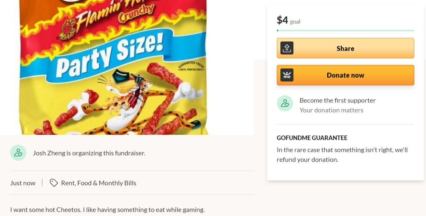Click the heart badge on supporter avatar
This screenshot has width=426, height=216.
click(288, 105)
